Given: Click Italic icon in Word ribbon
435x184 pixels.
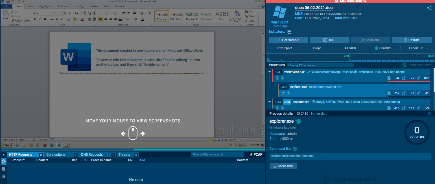Looking at the screenshot, I should [40, 19].
